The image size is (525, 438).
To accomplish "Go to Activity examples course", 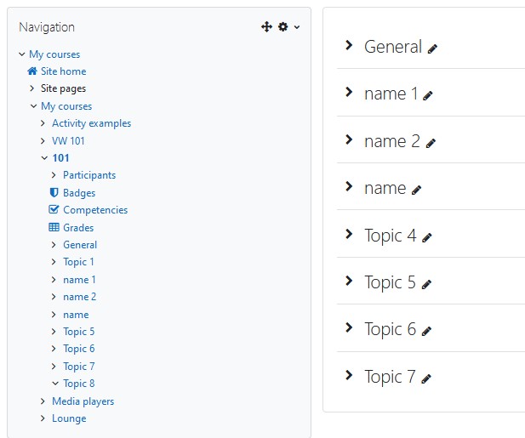I will click(91, 123).
